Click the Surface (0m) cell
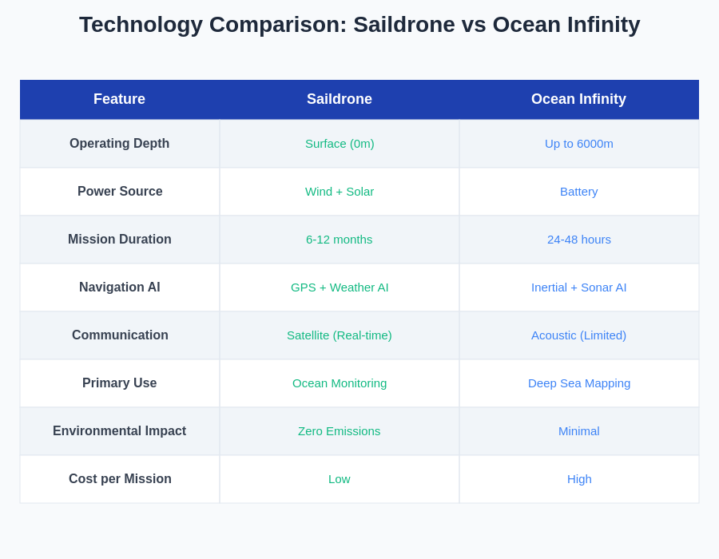This screenshot has width=719, height=559. (x=340, y=144)
